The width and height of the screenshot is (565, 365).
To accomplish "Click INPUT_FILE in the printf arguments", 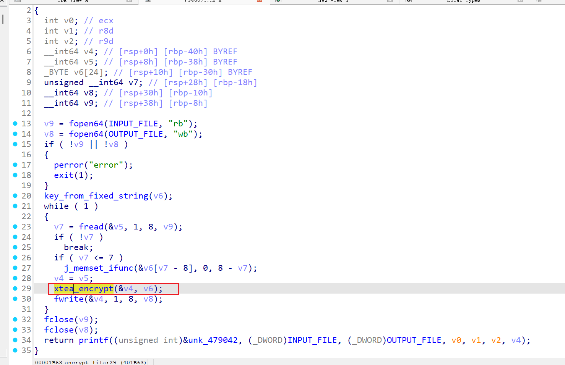I will [312, 340].
